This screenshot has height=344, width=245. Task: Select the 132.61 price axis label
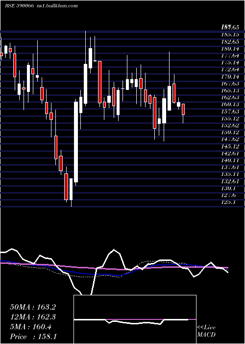point(230,181)
